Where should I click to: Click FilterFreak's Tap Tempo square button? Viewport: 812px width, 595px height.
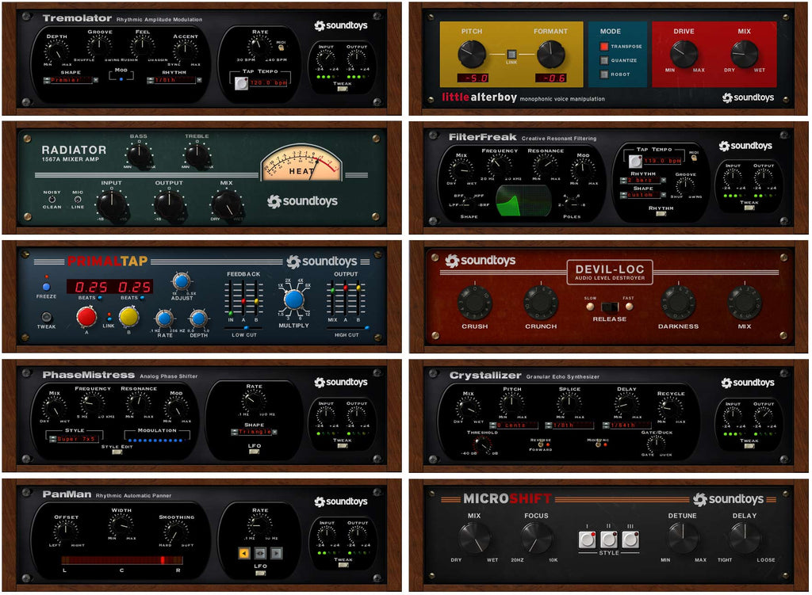click(x=635, y=161)
